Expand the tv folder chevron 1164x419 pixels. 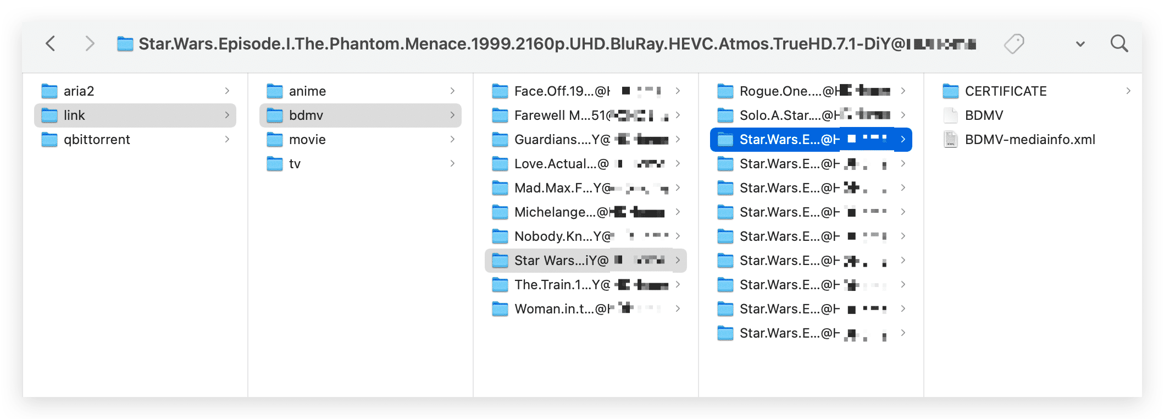(452, 164)
